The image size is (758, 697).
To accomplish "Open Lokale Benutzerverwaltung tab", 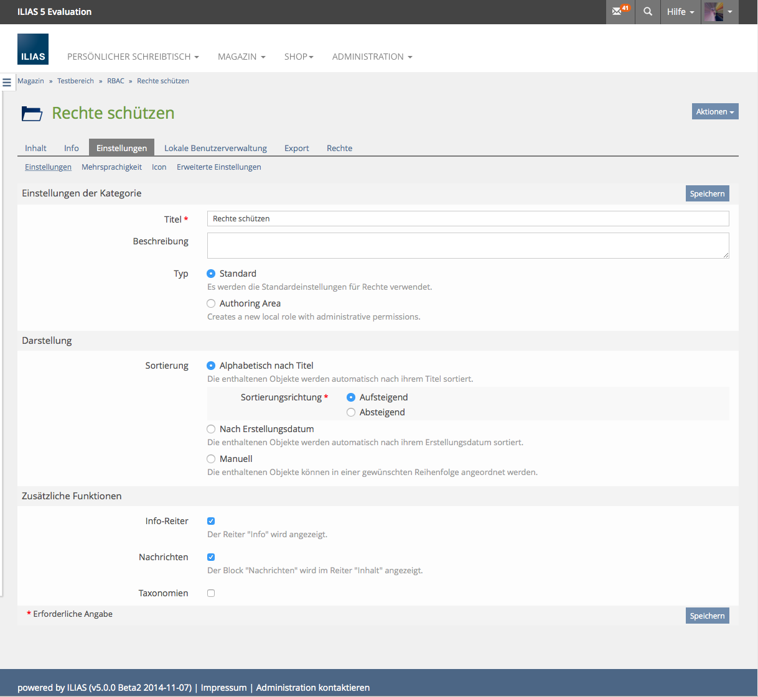I will click(215, 148).
